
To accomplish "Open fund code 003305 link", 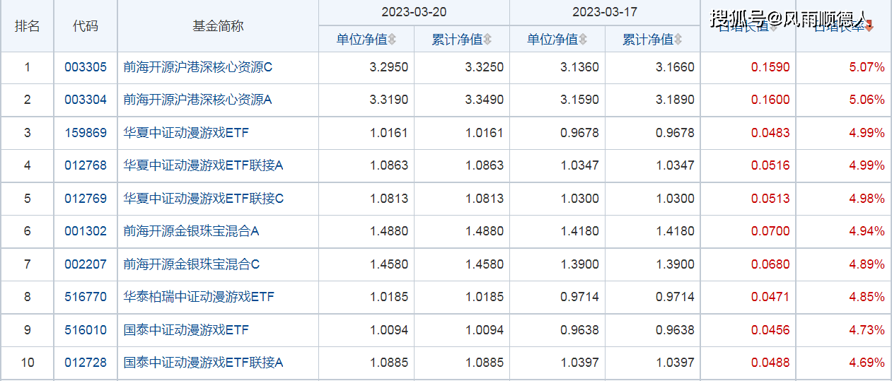I will tap(86, 68).
